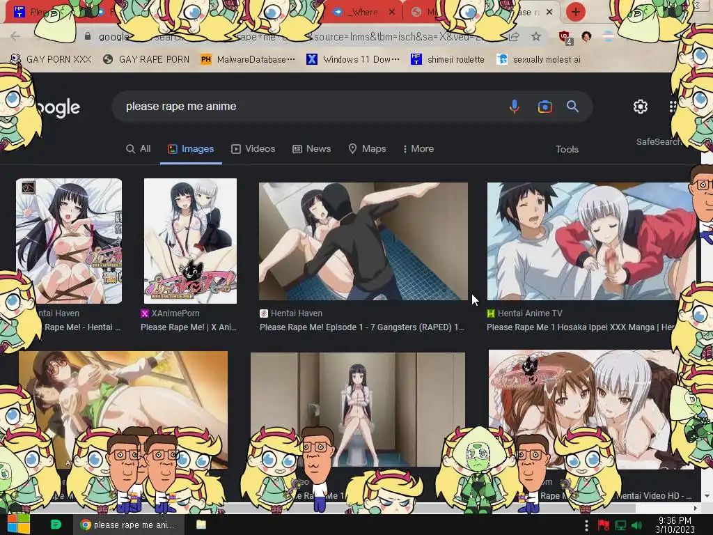Open the volume control tray icon

[636, 525]
